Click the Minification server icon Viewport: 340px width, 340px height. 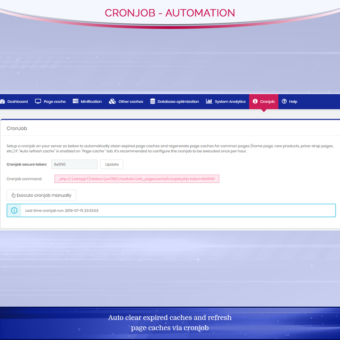click(x=75, y=101)
